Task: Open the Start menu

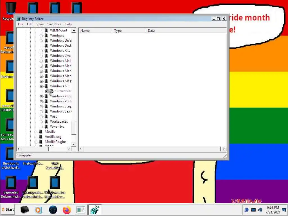Action: click(8, 210)
